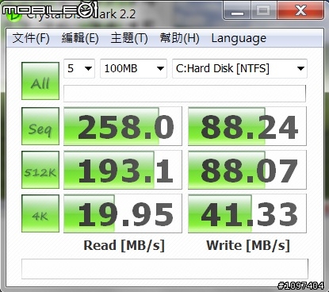
Task: Start the 512K benchmark test
Action: [40, 170]
